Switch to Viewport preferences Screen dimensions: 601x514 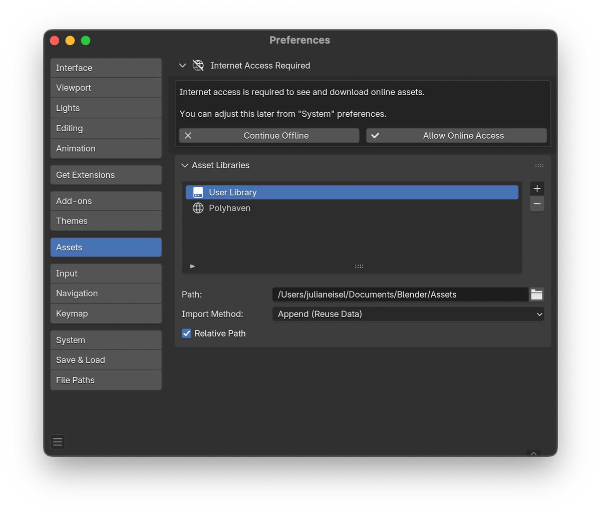106,88
